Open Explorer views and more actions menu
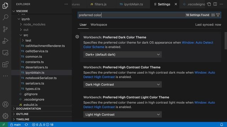Viewport: 227px width, 127px height. coord(66,4)
